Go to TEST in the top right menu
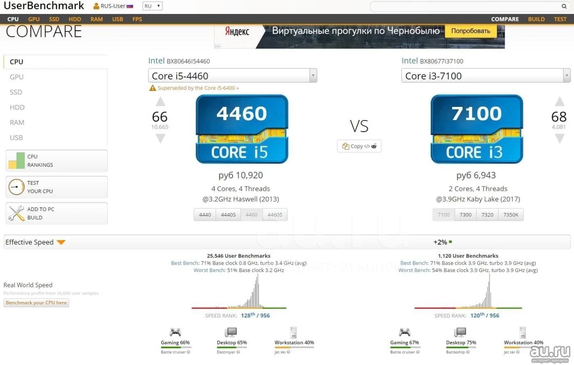This screenshot has width=574, height=365. point(560,19)
